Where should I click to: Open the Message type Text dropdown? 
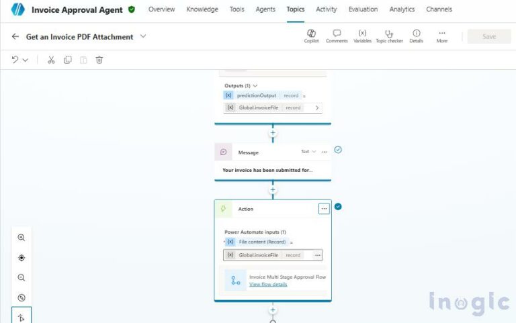[x=308, y=152]
